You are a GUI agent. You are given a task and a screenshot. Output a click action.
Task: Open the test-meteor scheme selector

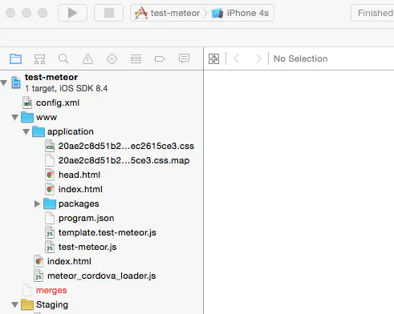(x=168, y=13)
